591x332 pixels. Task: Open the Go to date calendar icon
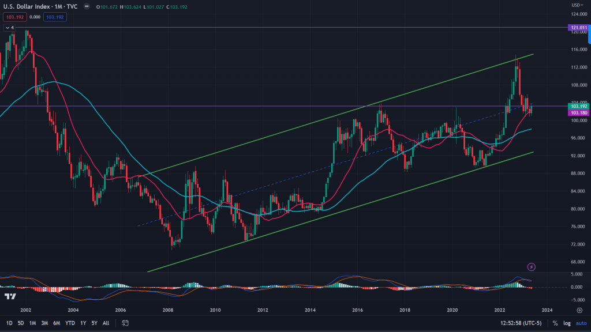coord(124,323)
